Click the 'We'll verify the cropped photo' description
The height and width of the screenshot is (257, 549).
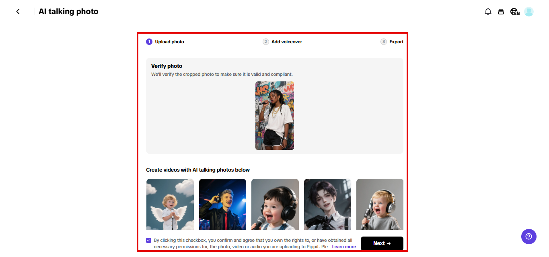coord(222,74)
